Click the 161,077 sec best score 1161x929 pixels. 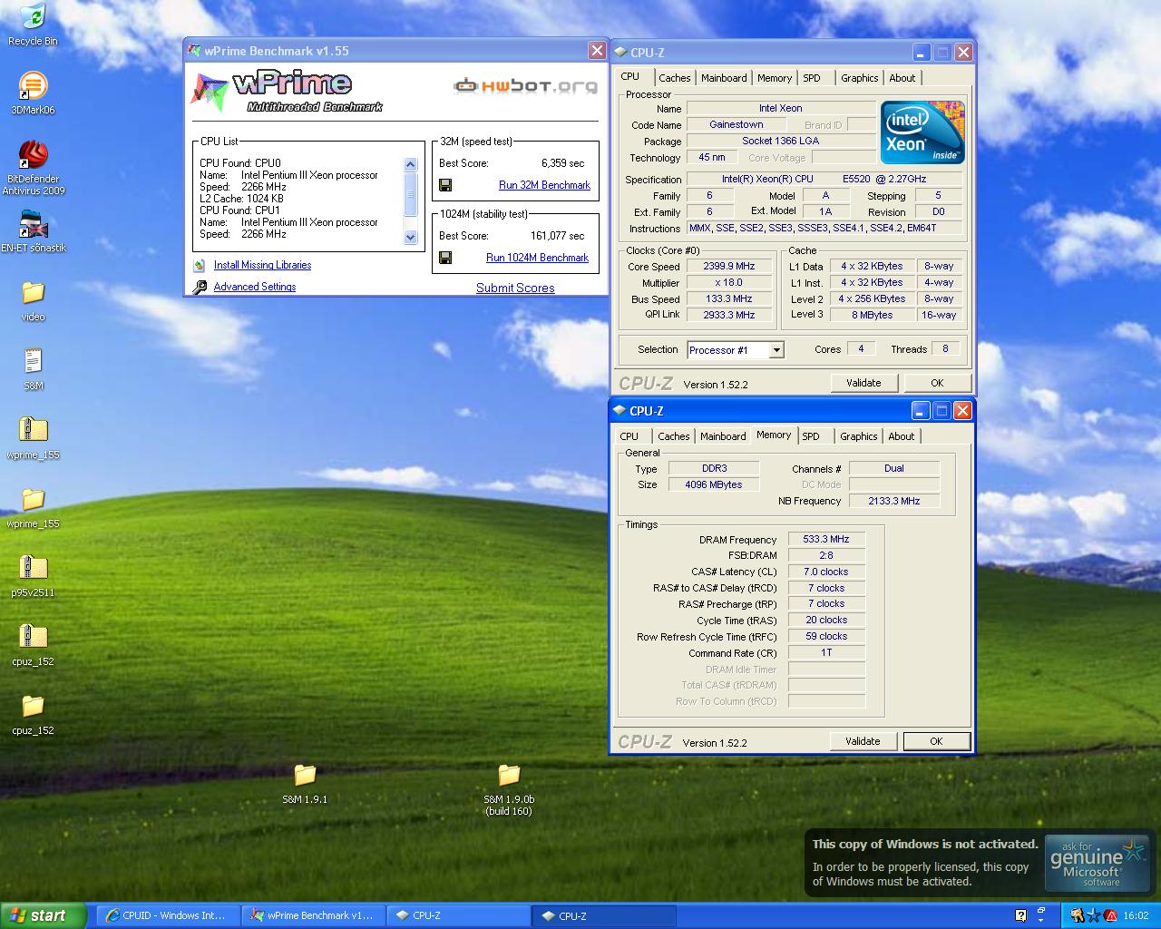tap(557, 236)
